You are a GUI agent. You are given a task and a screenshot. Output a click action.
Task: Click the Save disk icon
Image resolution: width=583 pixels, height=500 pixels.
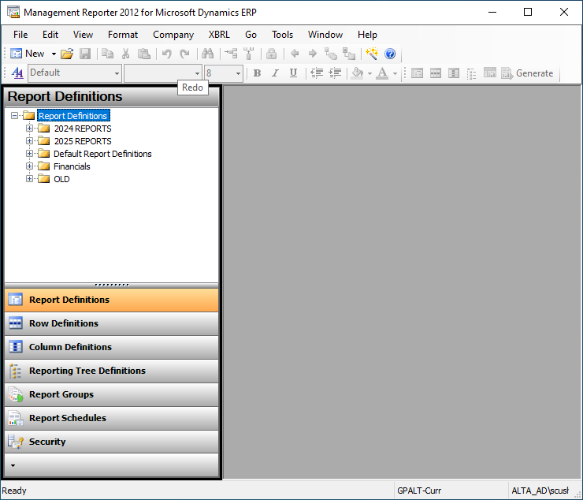click(85, 54)
